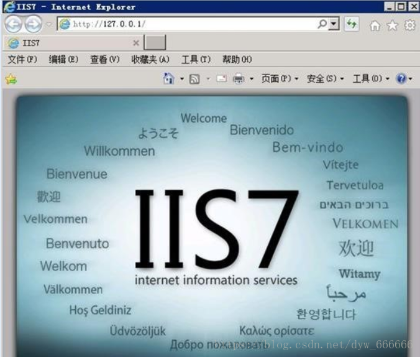Image resolution: width=420 pixels, height=357 pixels.
Task: Open the 工具(O) command bar dropdown
Action: (372, 78)
